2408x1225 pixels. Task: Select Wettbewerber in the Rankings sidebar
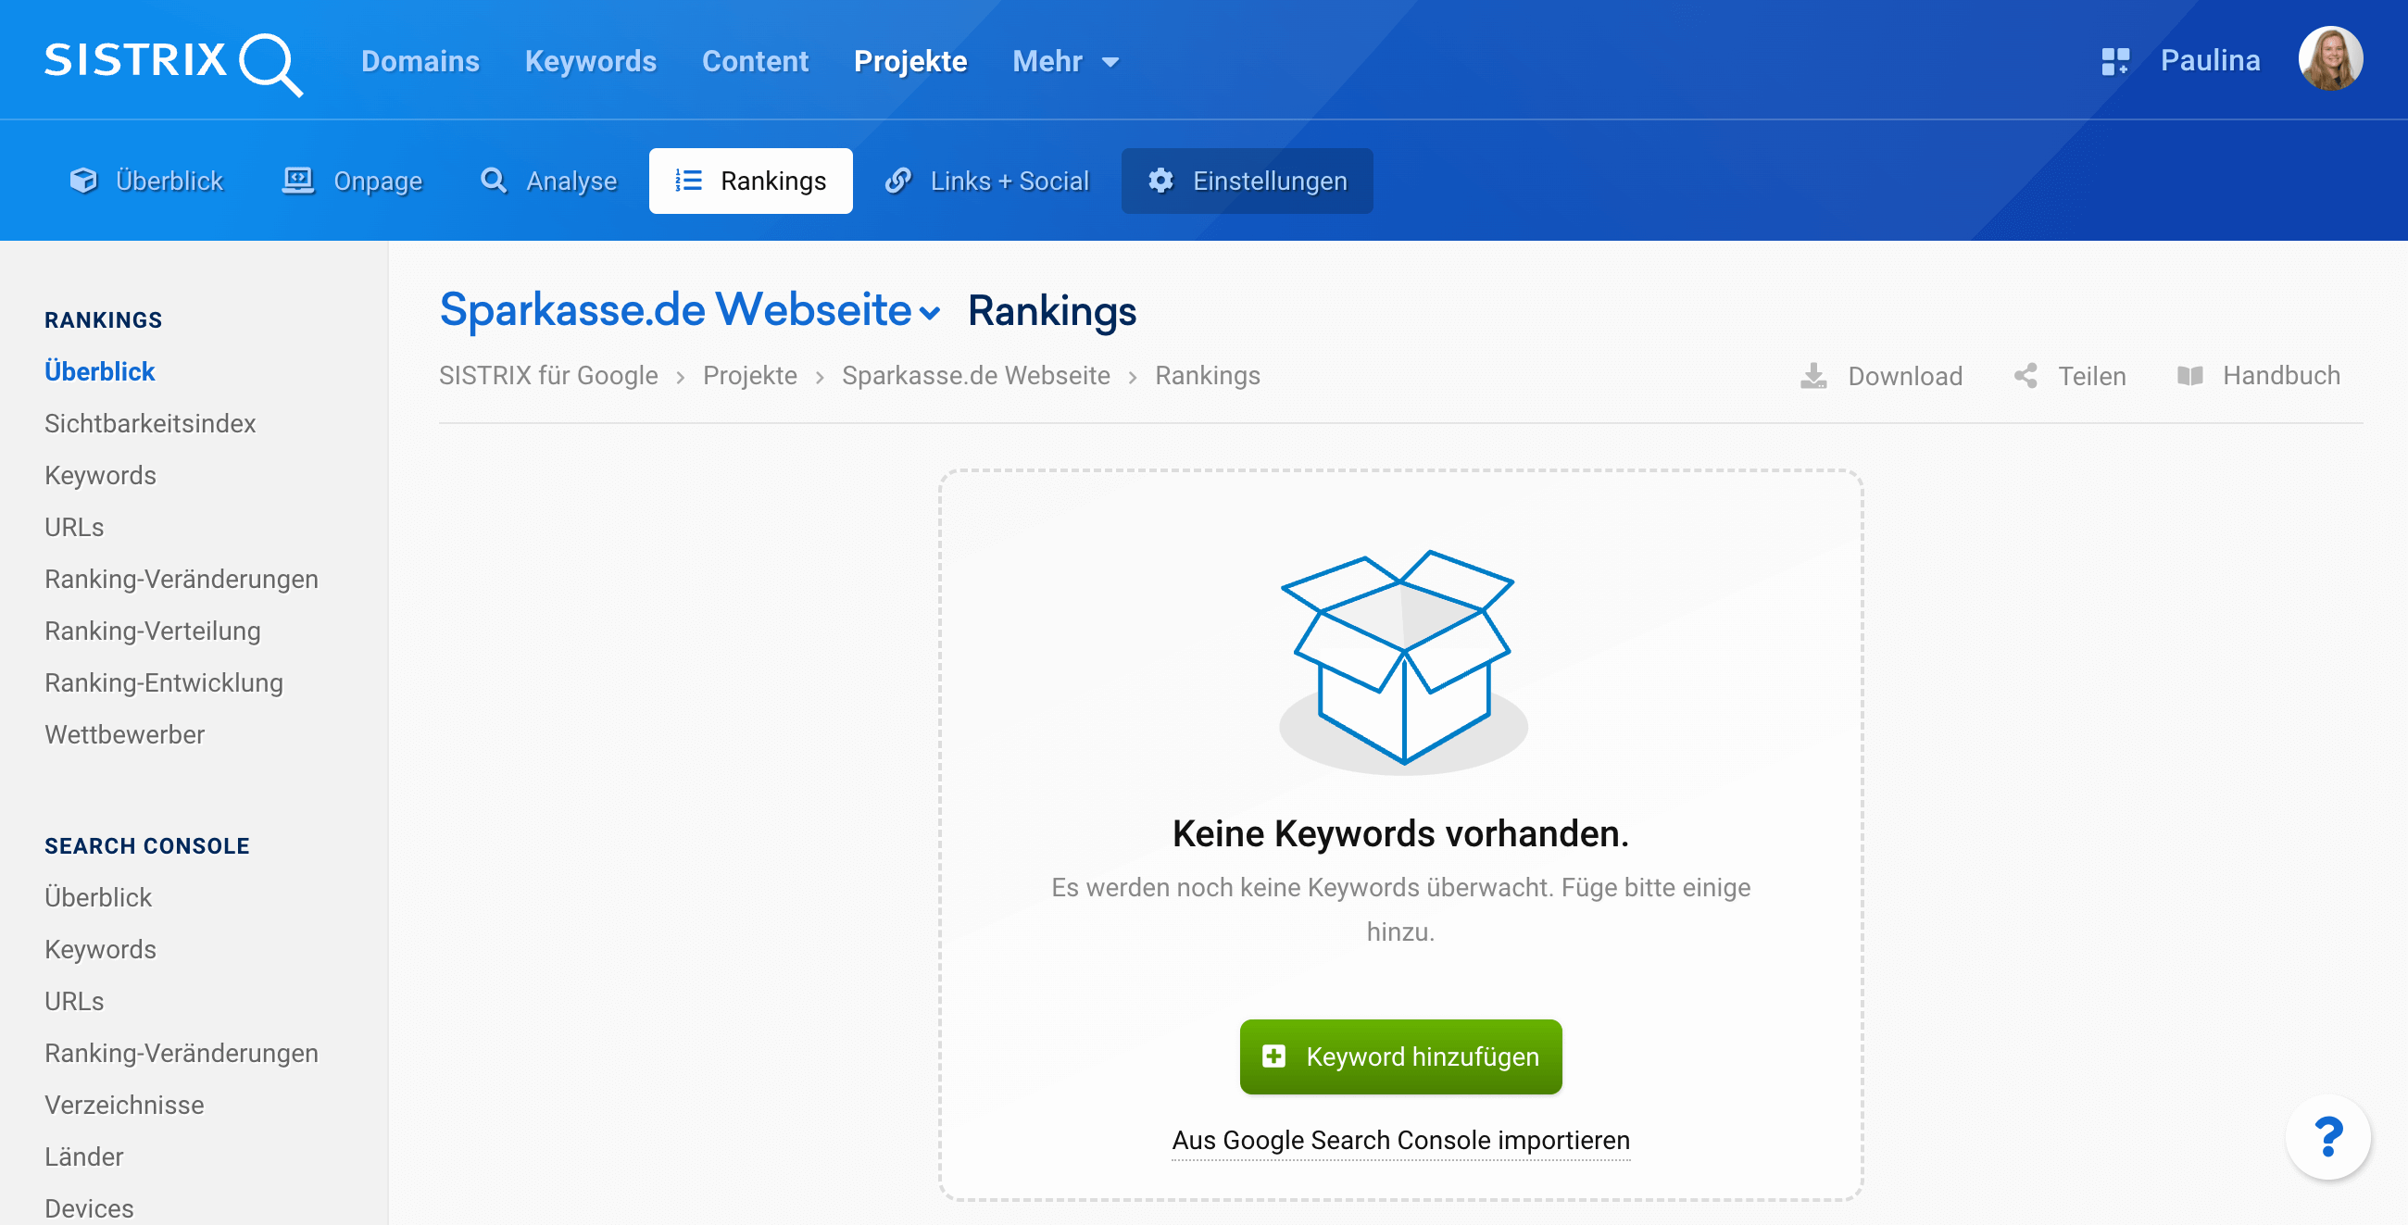coord(124,734)
